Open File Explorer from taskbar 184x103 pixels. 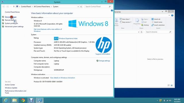click(x=14, y=100)
